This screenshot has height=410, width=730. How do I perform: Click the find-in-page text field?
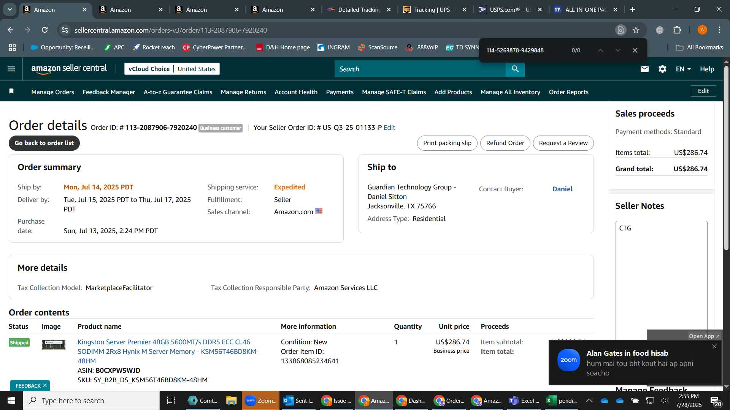click(x=527, y=50)
